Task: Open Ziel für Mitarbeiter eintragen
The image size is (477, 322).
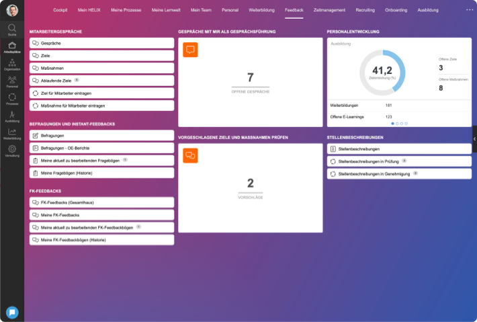Action: click(101, 93)
